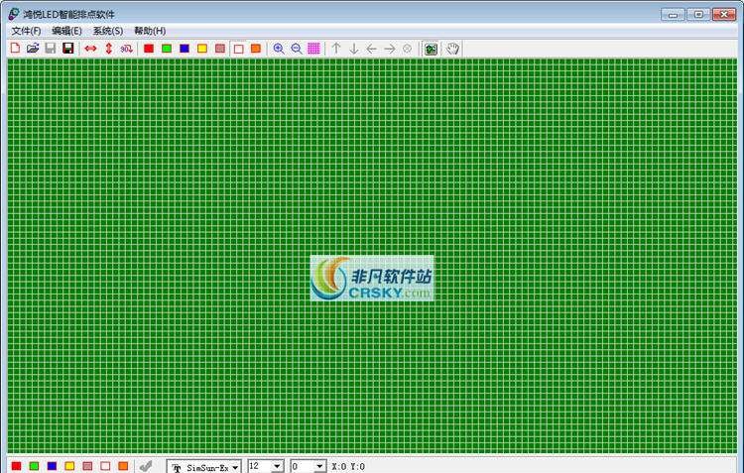Choose red swatch in bottom bar
The image size is (744, 473).
pos(17,466)
